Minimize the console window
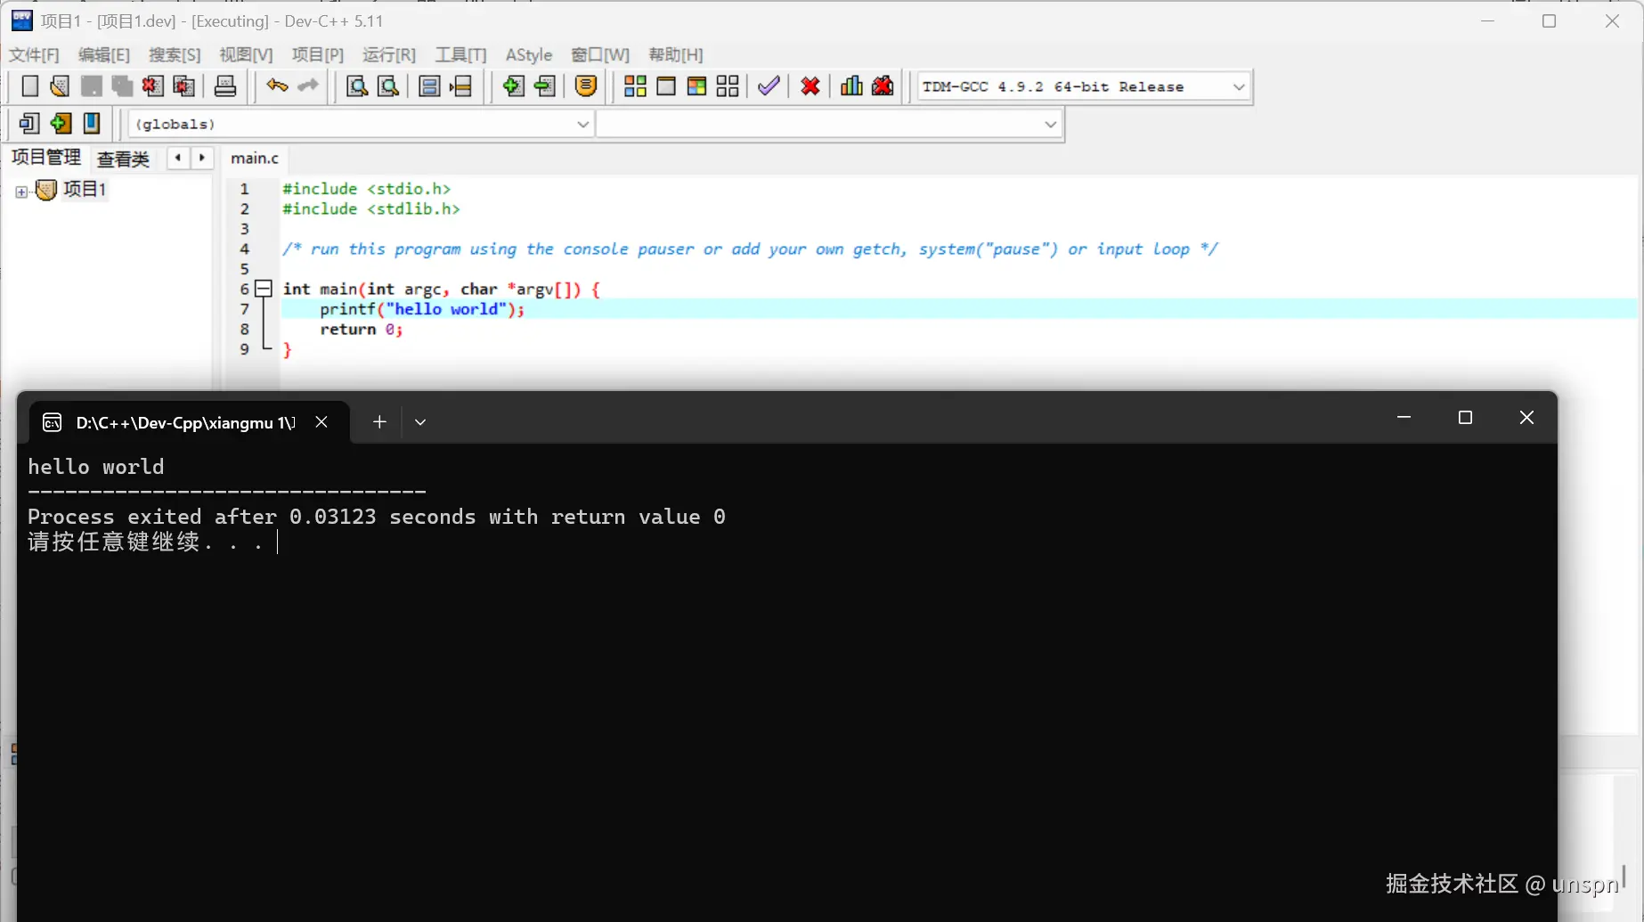This screenshot has width=1644, height=922. (1404, 418)
